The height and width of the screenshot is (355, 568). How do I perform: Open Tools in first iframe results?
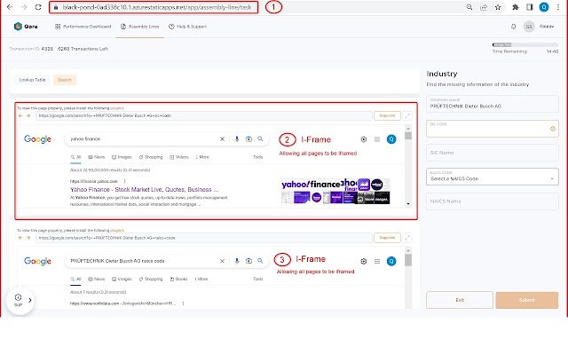(258, 157)
